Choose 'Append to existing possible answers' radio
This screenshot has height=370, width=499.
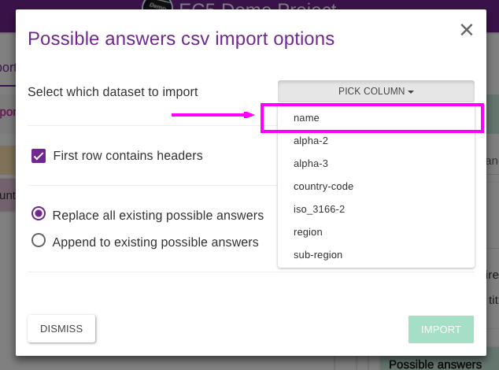pos(39,241)
